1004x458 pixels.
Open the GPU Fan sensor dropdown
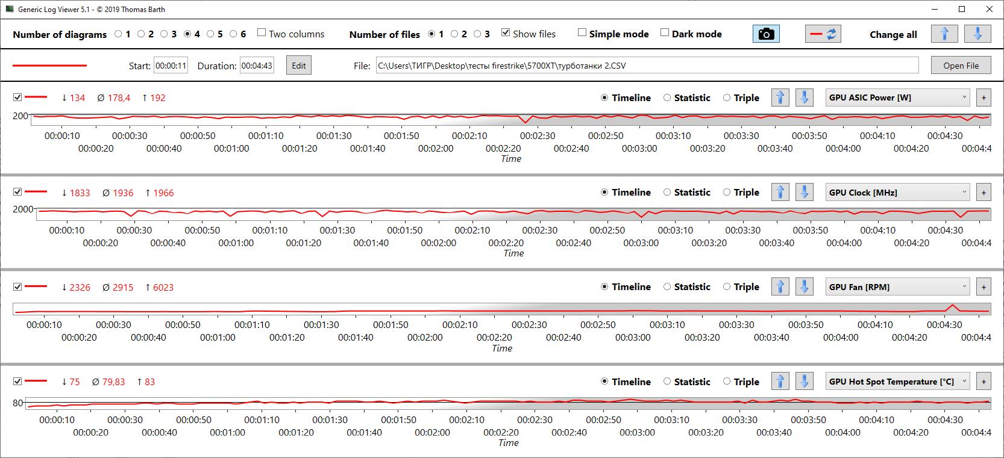898,286
